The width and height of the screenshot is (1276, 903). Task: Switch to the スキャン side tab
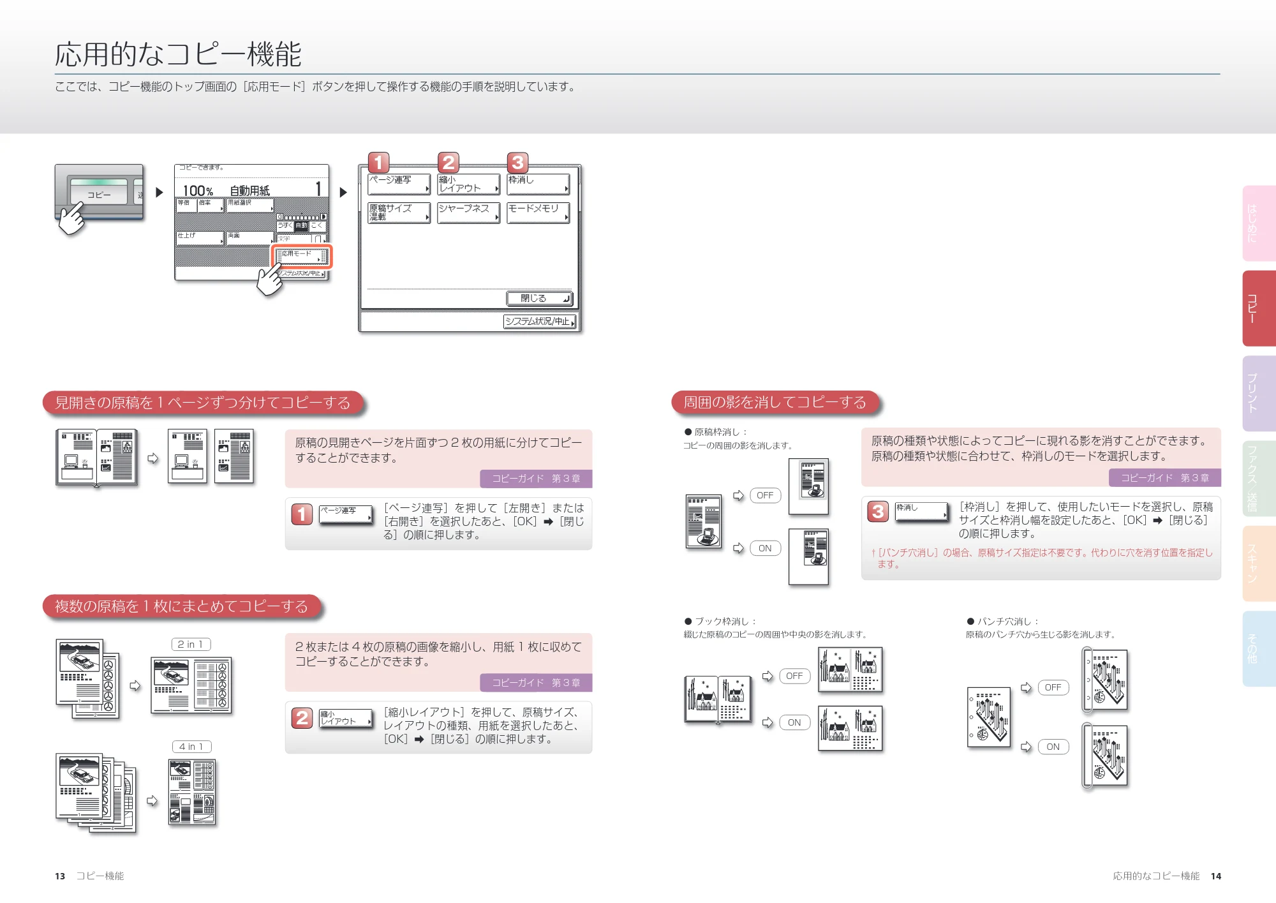pos(1259,563)
